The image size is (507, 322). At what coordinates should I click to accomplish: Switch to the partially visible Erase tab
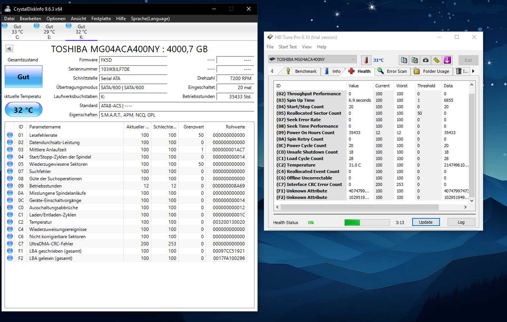tap(462, 71)
